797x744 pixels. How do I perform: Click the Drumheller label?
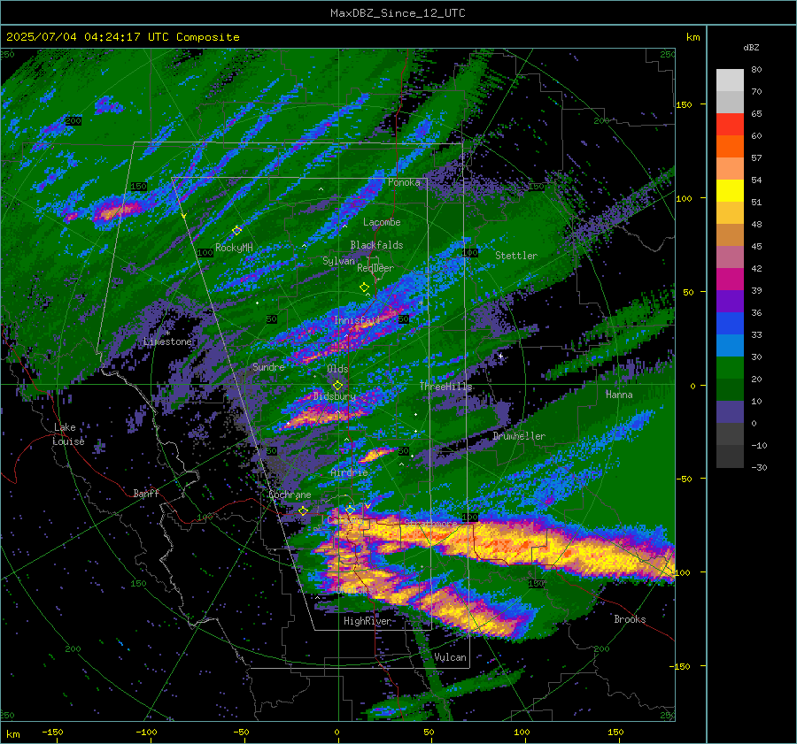pos(519,436)
